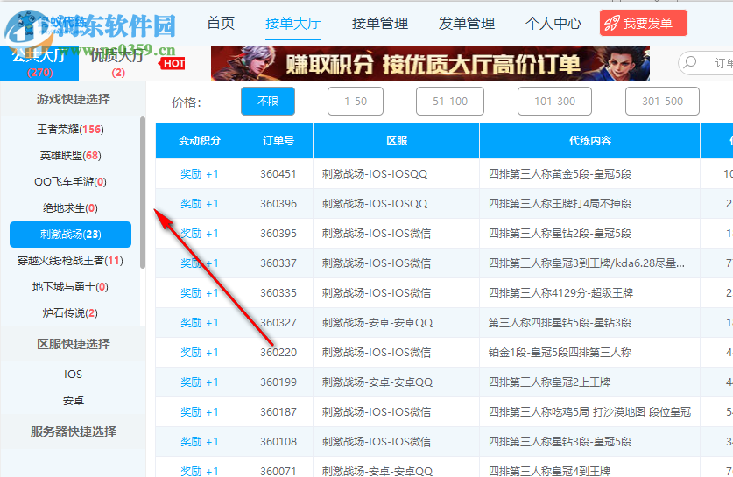The height and width of the screenshot is (477, 733).
Task: Select price filter 301-500
Action: [662, 101]
